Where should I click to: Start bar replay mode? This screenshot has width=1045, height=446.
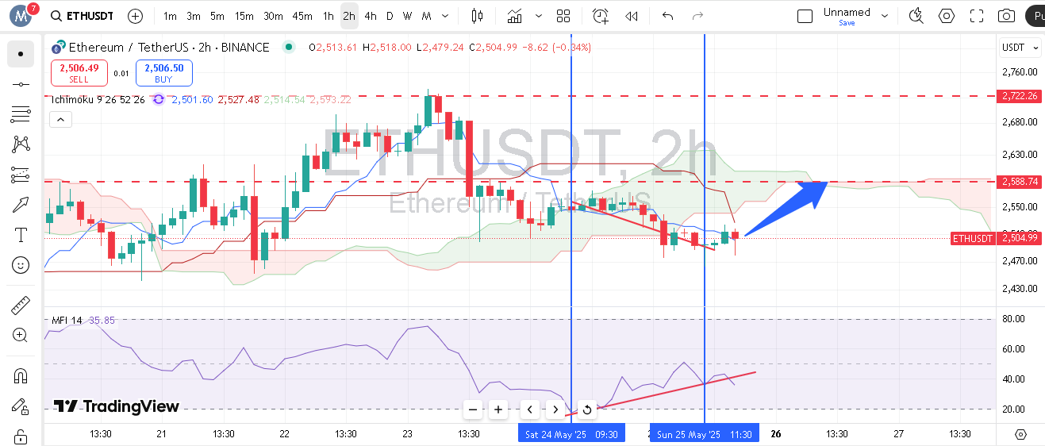click(x=632, y=16)
